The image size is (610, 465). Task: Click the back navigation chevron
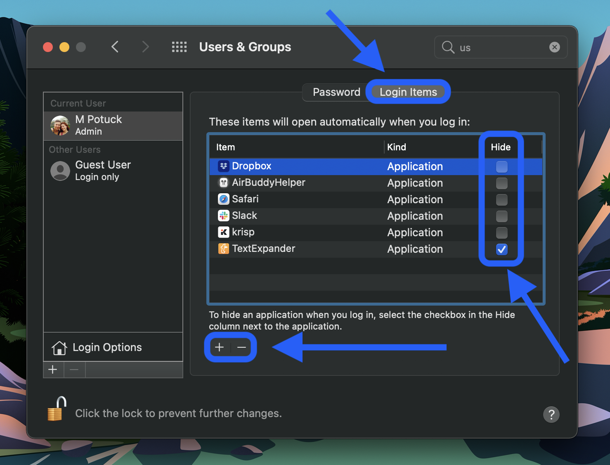click(115, 47)
